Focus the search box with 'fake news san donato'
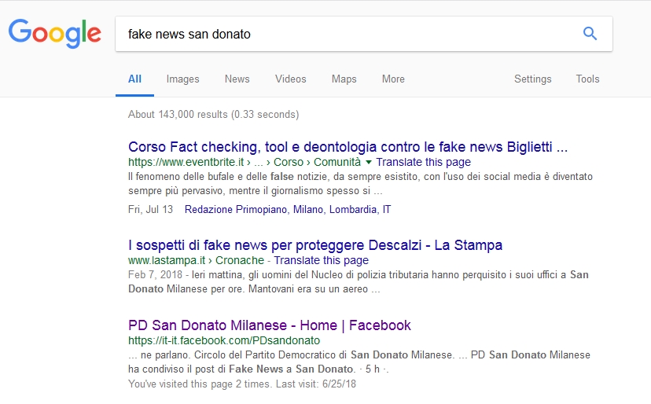The height and width of the screenshot is (404, 651). (x=364, y=34)
